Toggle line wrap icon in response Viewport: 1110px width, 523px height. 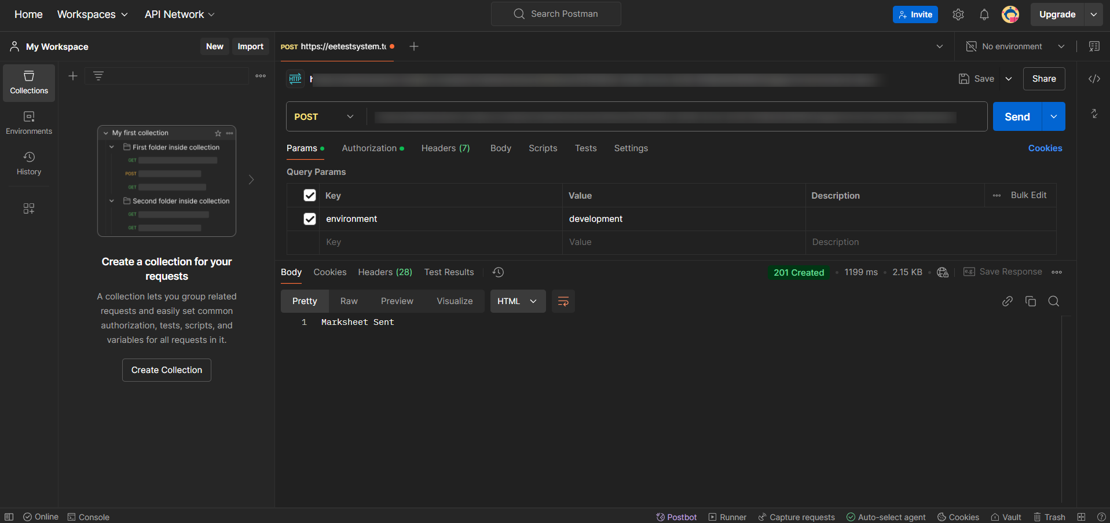coord(563,301)
